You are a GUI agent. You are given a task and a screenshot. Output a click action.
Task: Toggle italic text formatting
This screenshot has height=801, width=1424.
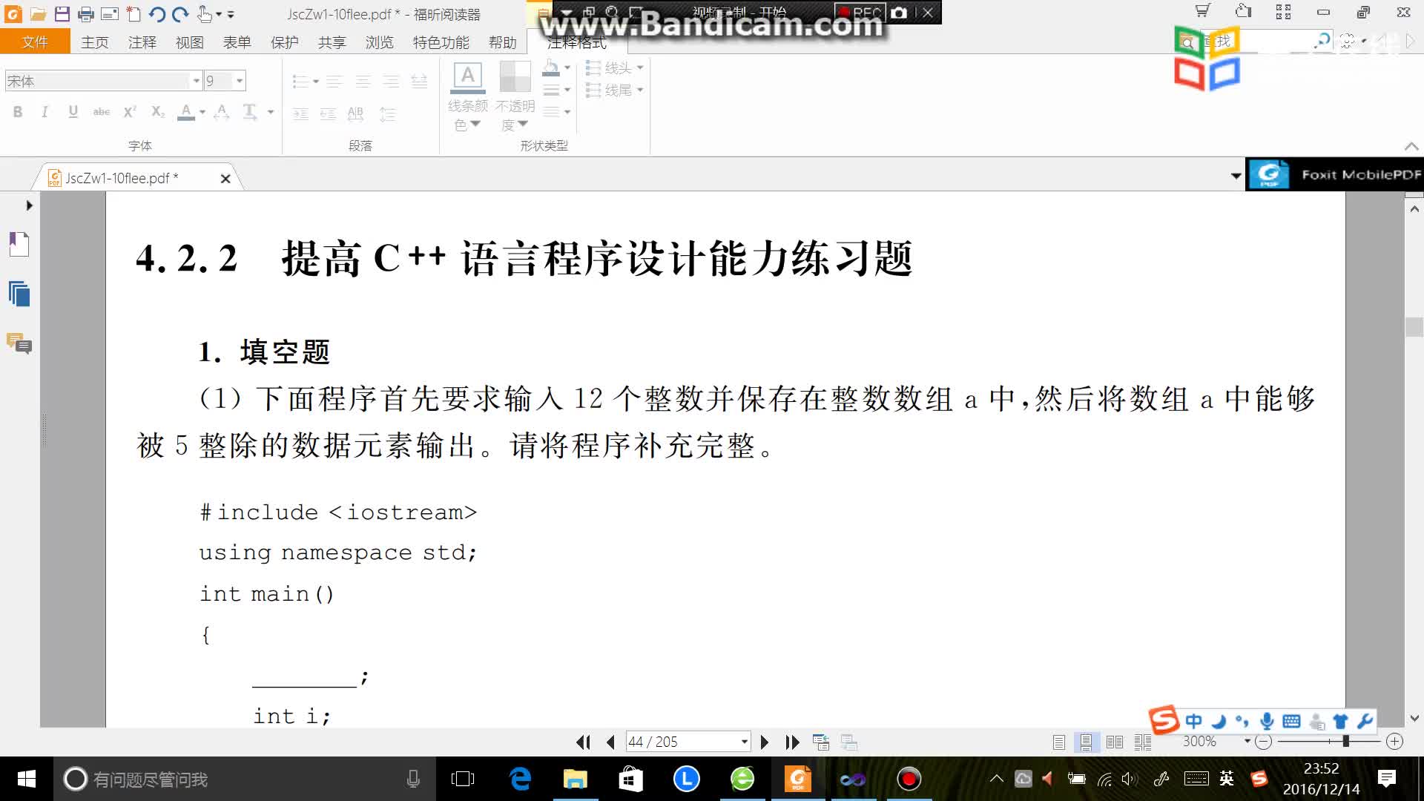44,112
